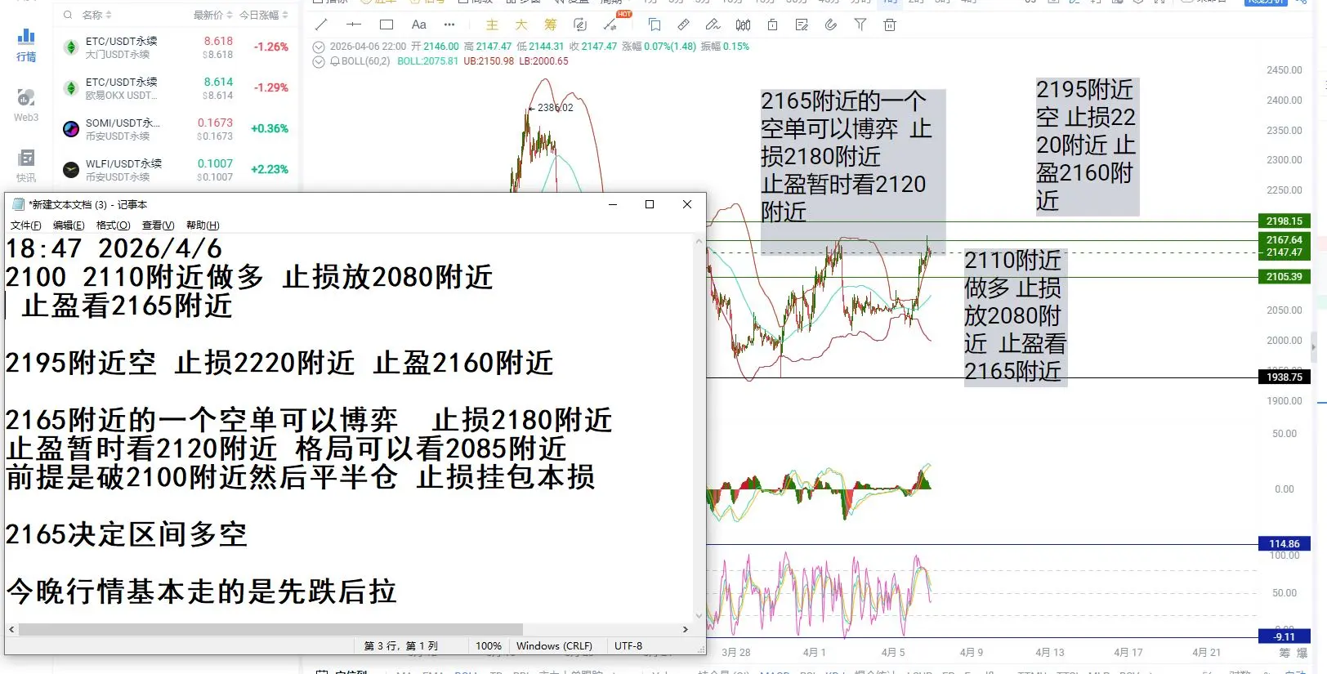1327x674 pixels.
Task: Select WLFI/USDT永续 watchlist row
Action: [176, 170]
